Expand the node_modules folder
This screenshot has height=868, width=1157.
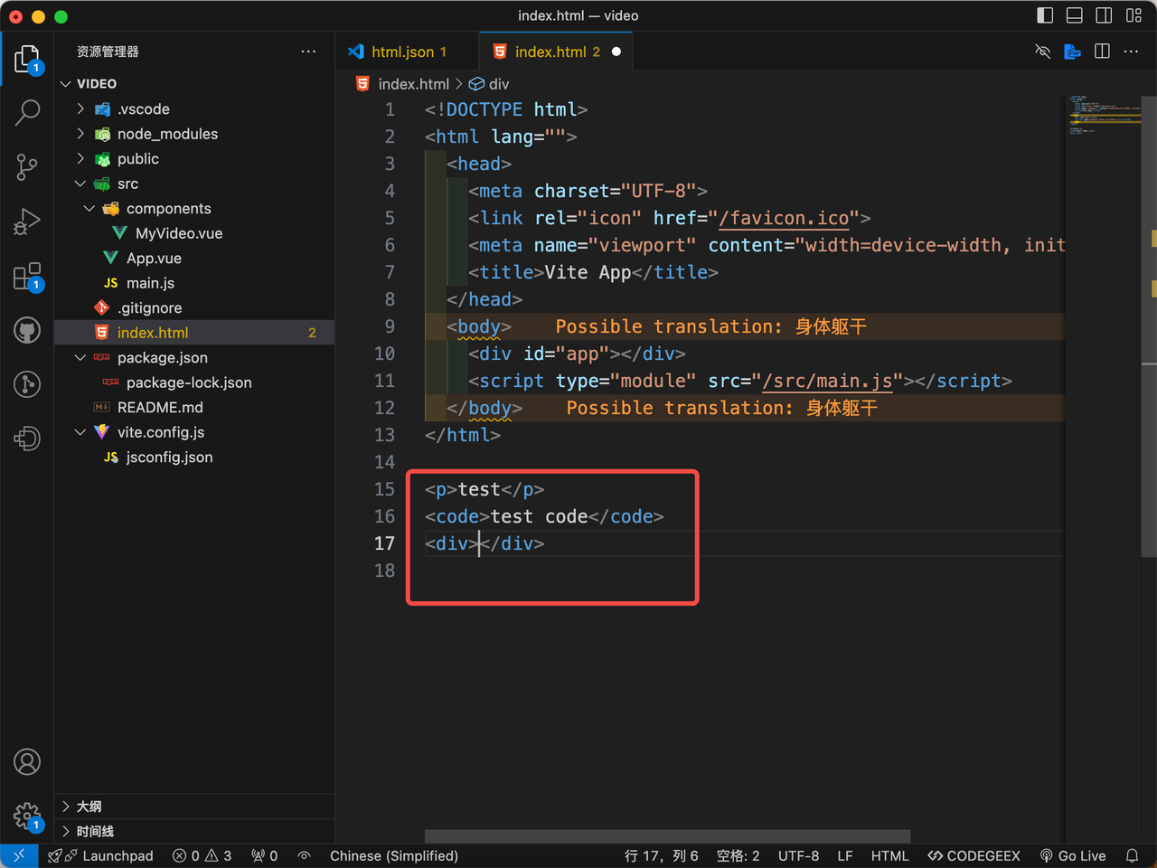click(x=167, y=134)
